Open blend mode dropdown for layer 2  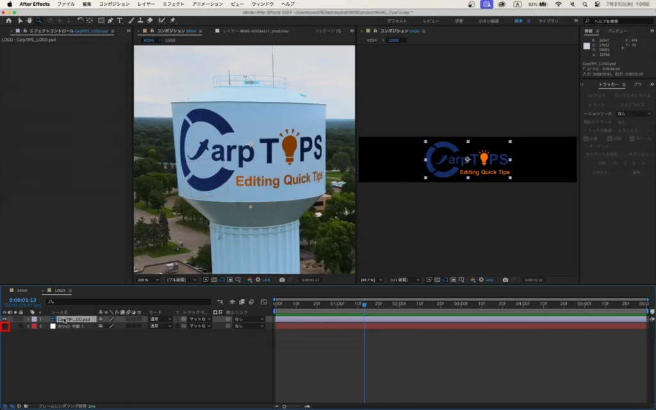[x=160, y=326]
